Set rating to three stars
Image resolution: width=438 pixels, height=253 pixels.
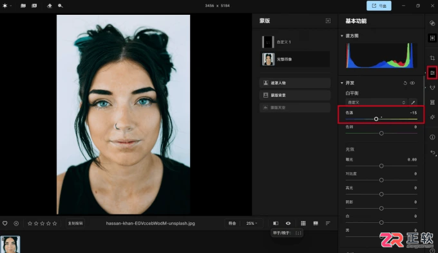(x=42, y=223)
